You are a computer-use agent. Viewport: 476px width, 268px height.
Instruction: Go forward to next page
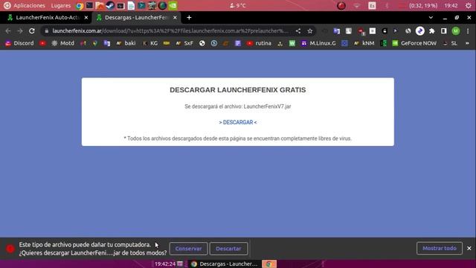pos(20,31)
